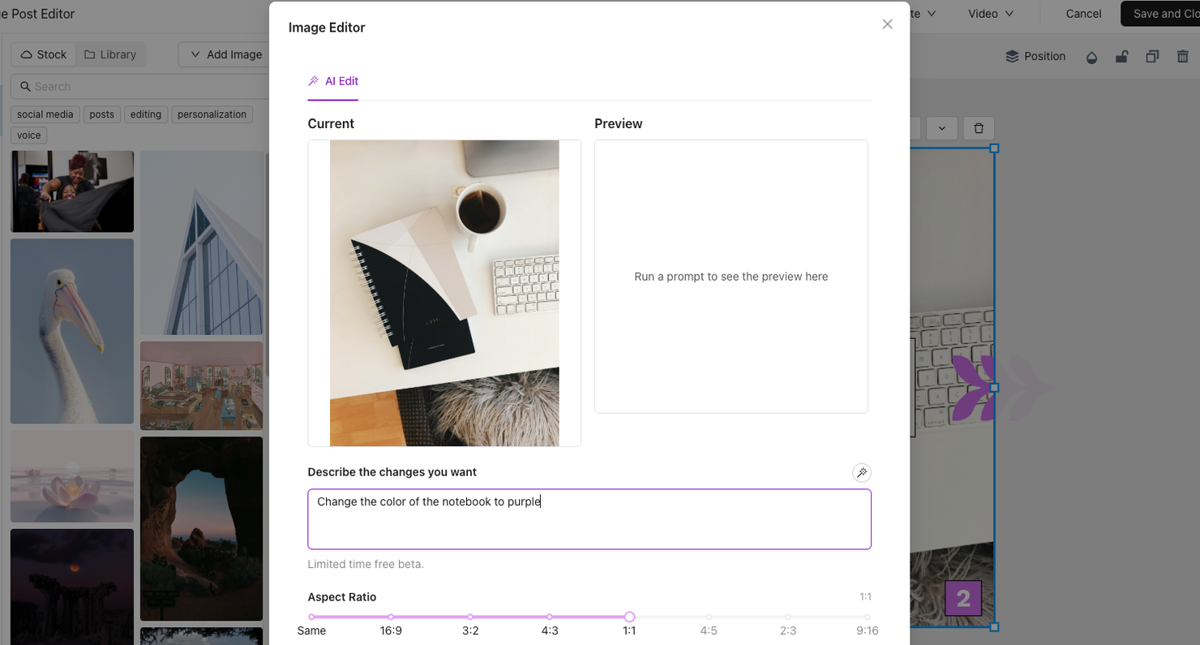Expand the chevron dropdown above canvas

(x=941, y=128)
